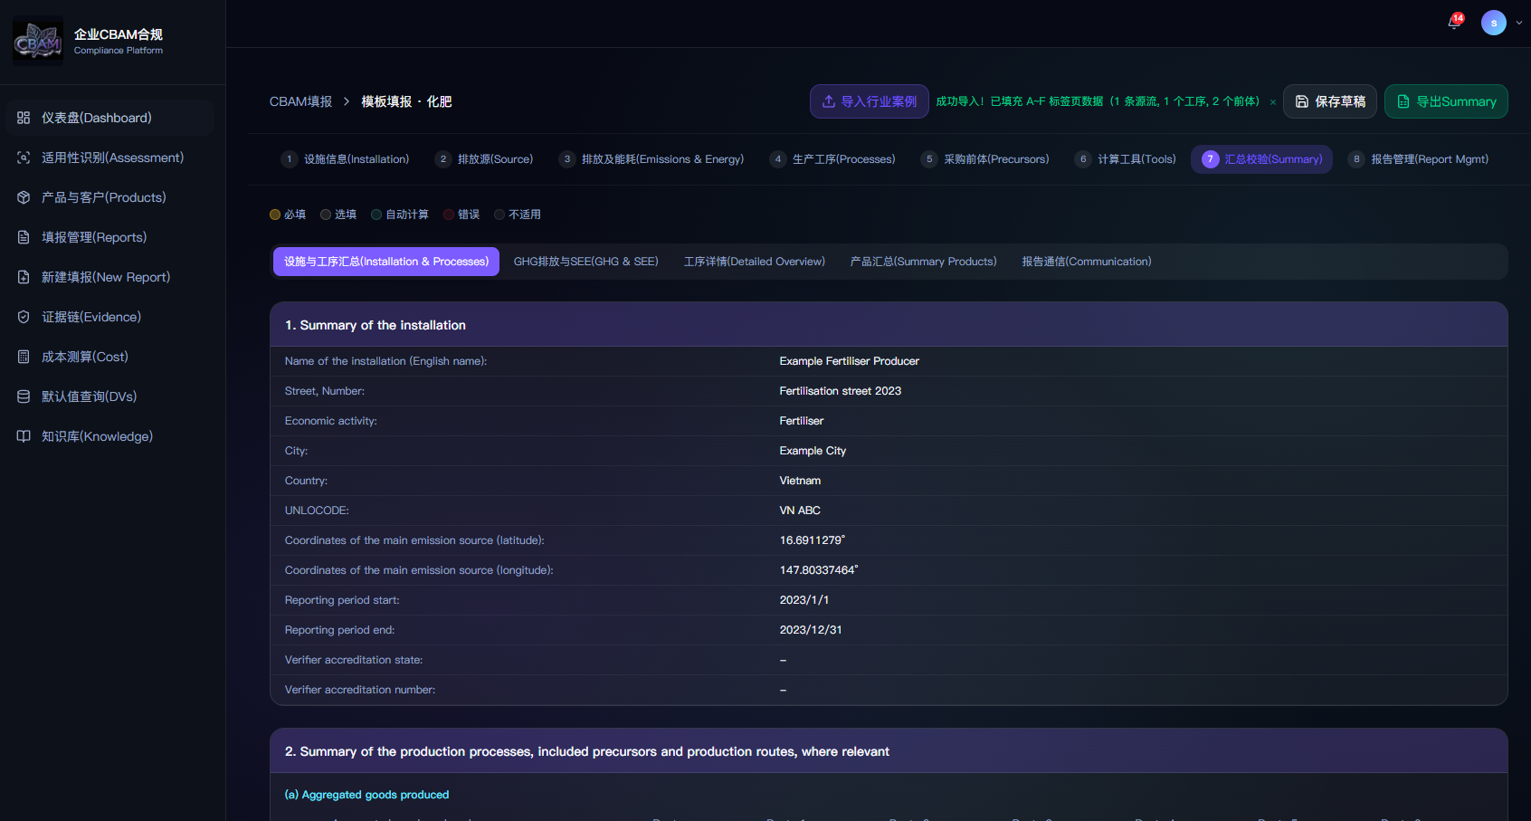This screenshot has width=1531, height=821.
Task: Click 'Vietnam' country value
Action: click(x=800, y=481)
